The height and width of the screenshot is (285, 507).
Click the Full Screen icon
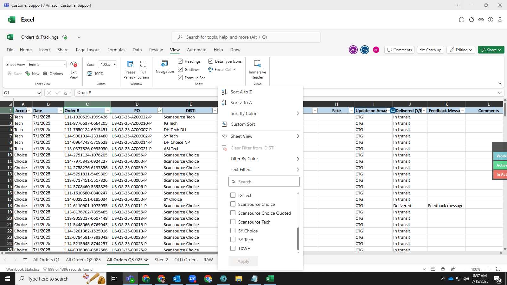click(143, 64)
